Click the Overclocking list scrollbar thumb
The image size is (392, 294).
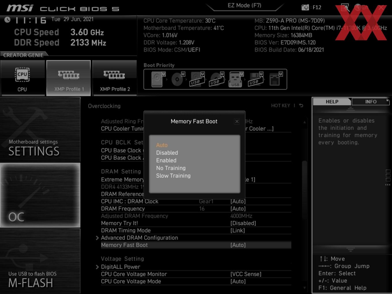coord(304,190)
